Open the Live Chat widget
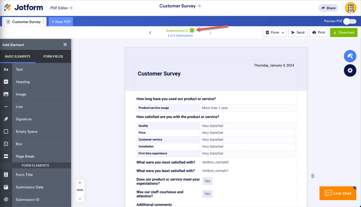 (x=338, y=193)
